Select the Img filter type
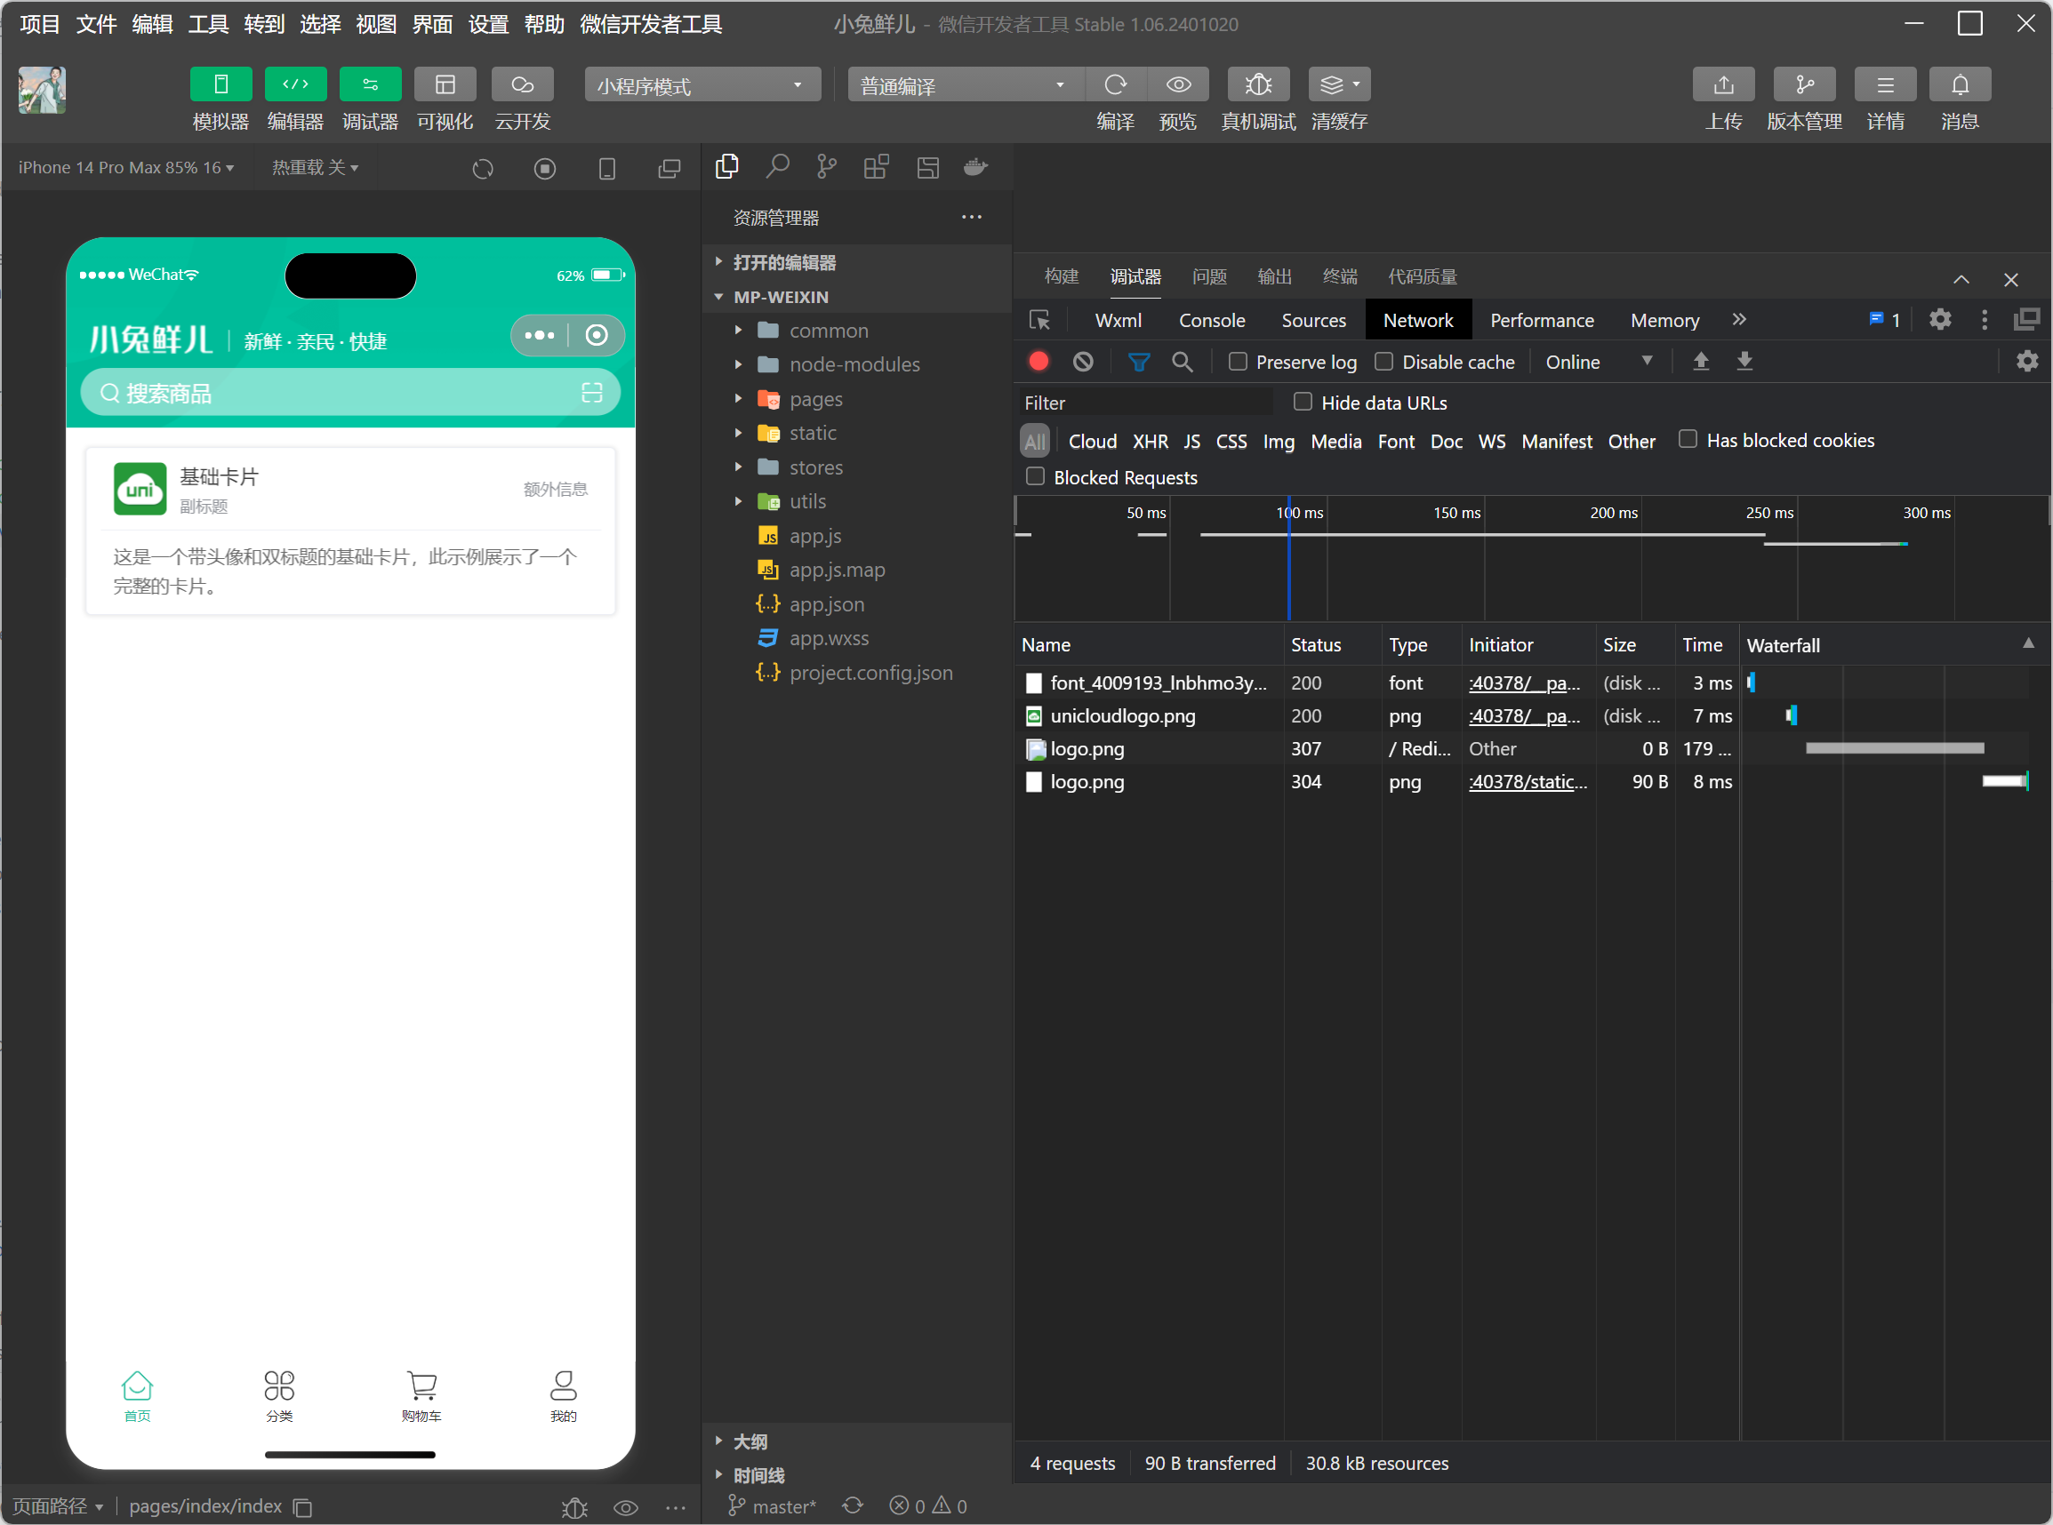Image resolution: width=2053 pixels, height=1525 pixels. click(1279, 442)
